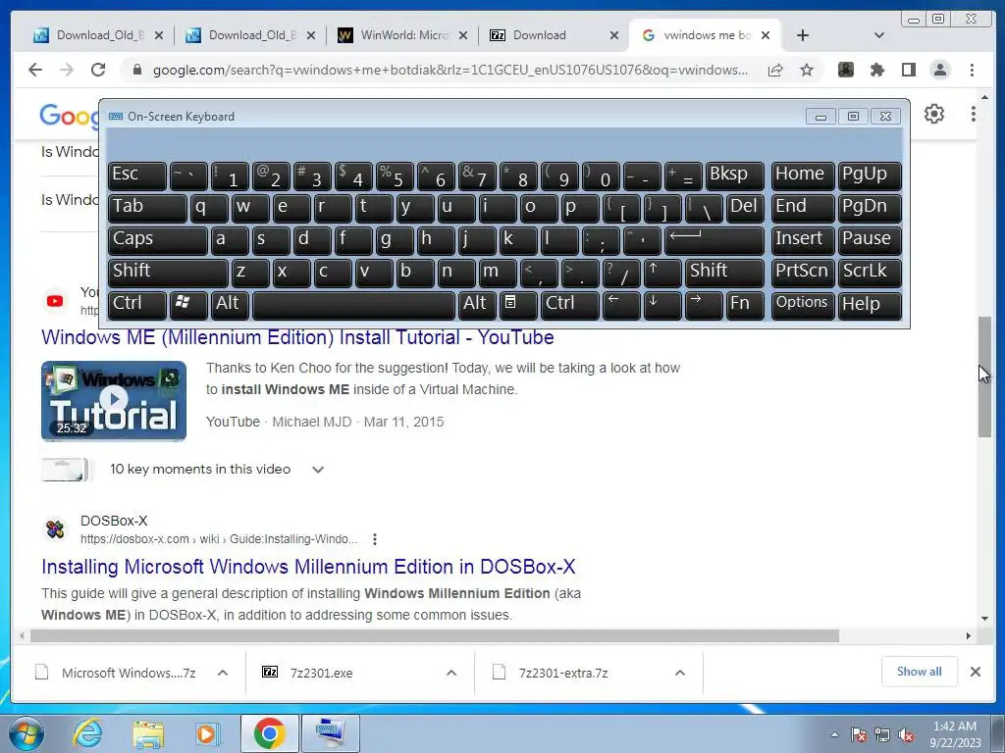Open the tab search chevron
The image size is (1005, 753).
(879, 35)
